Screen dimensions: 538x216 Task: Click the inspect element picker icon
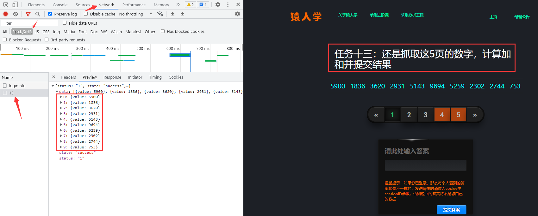pyautogui.click(x=6, y=5)
